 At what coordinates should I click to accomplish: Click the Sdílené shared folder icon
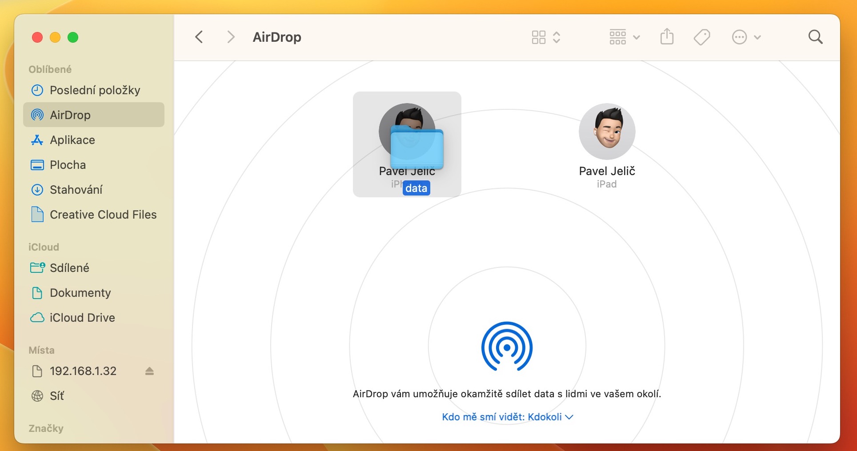click(37, 267)
